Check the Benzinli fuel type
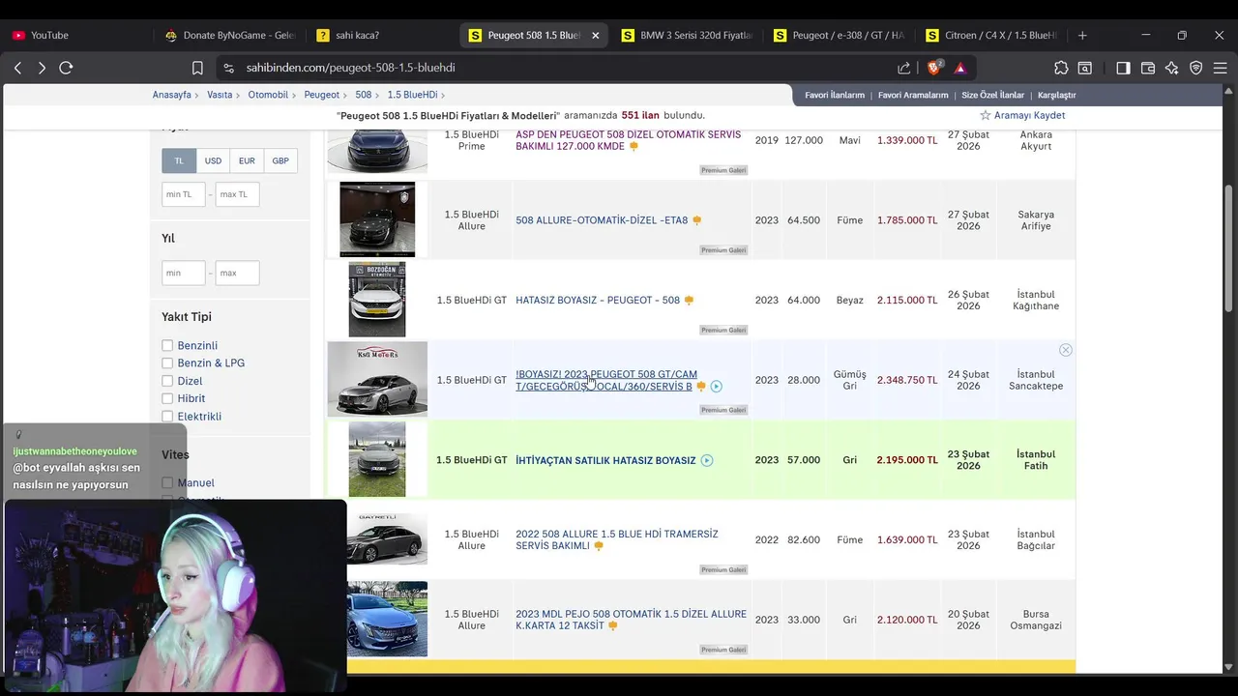 pos(167,345)
